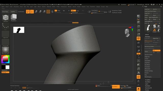Open the Texture Off picker
The image size is (163, 91).
[6, 42]
